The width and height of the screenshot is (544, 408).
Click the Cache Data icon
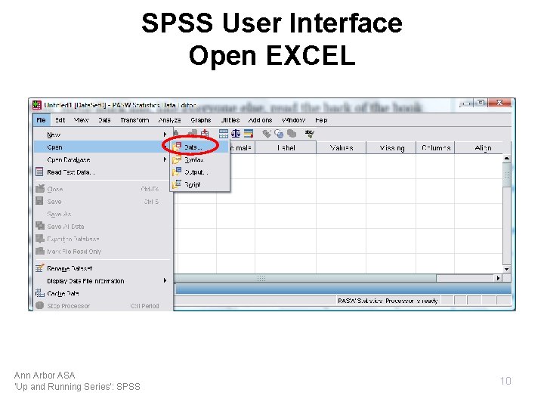click(x=39, y=293)
